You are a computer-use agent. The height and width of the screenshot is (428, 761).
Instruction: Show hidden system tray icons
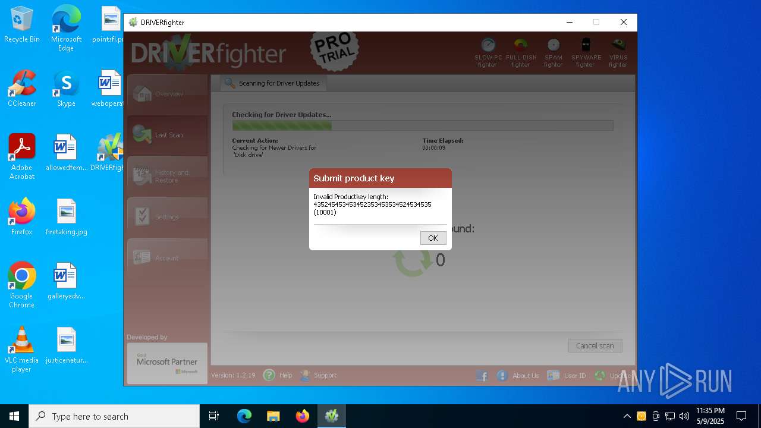pyautogui.click(x=627, y=416)
